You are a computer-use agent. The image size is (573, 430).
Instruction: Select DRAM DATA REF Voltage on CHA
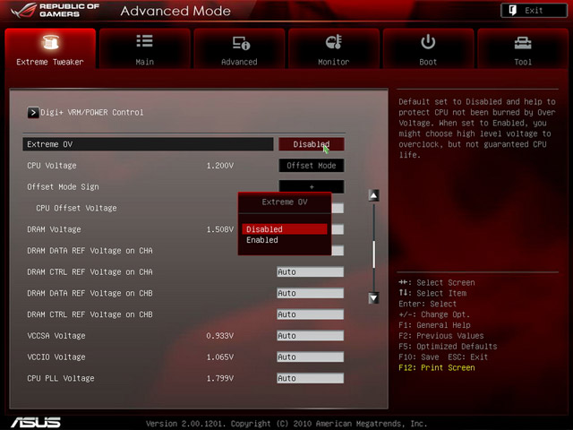(90, 251)
